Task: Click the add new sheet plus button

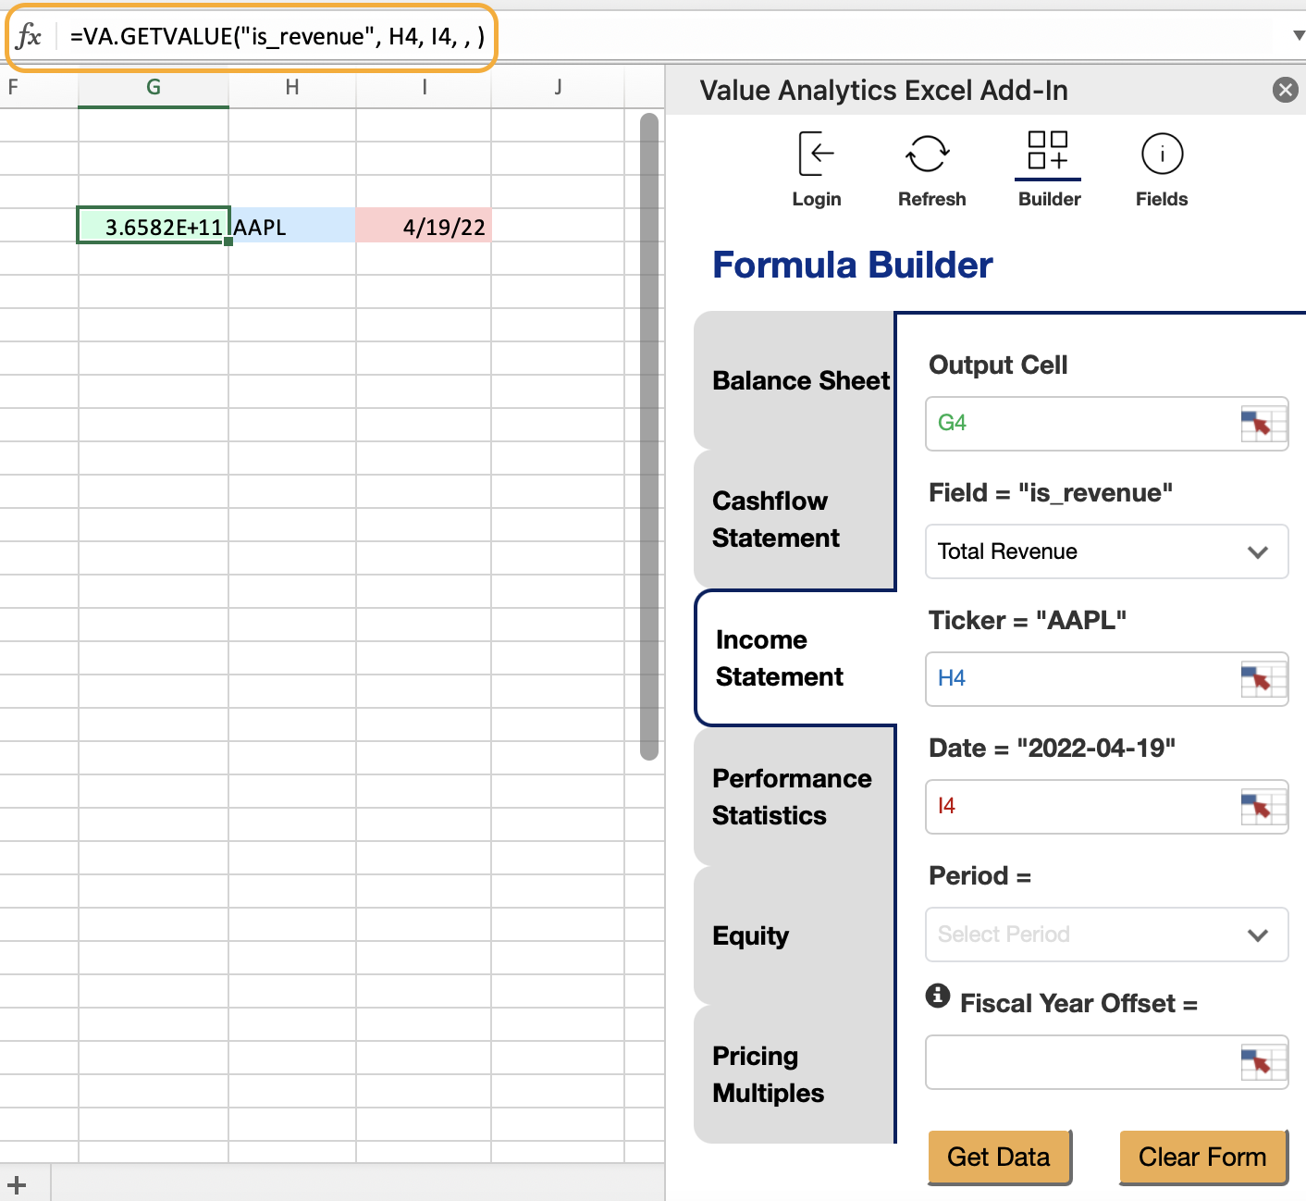Action: pyautogui.click(x=18, y=1182)
